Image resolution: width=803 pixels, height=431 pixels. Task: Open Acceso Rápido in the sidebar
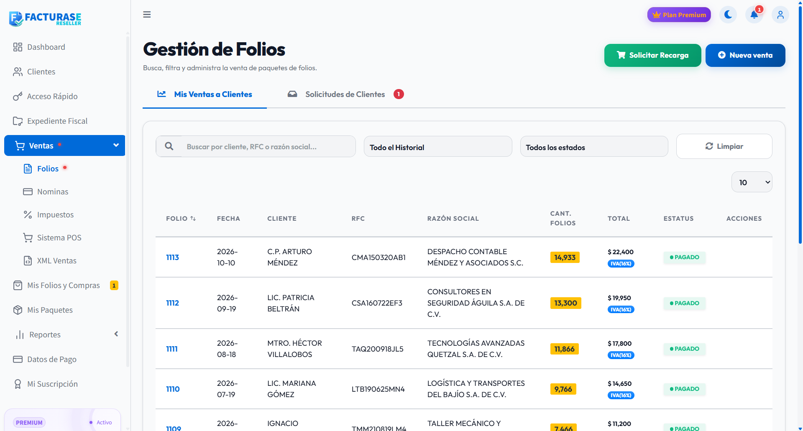(65, 96)
